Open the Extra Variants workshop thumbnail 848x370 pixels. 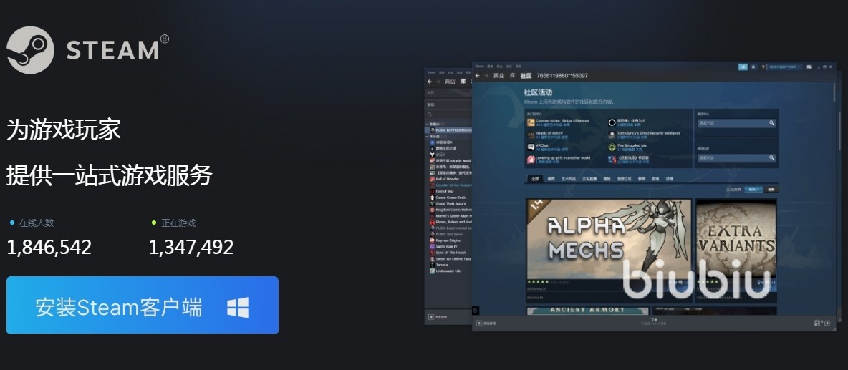(736, 239)
